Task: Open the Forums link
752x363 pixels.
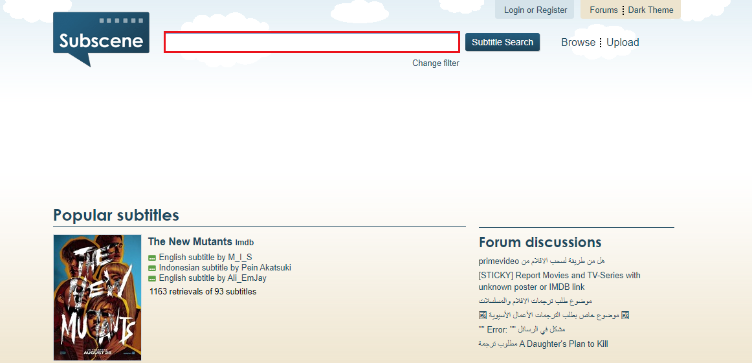Action: [x=604, y=10]
